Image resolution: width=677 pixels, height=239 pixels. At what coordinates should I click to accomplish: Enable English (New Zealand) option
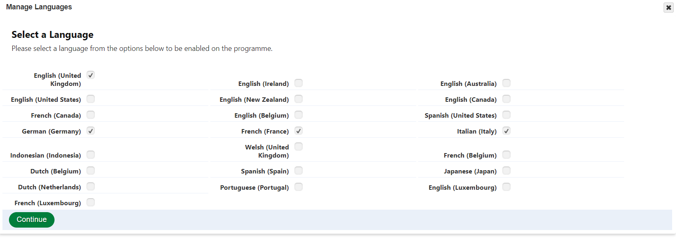[299, 99]
